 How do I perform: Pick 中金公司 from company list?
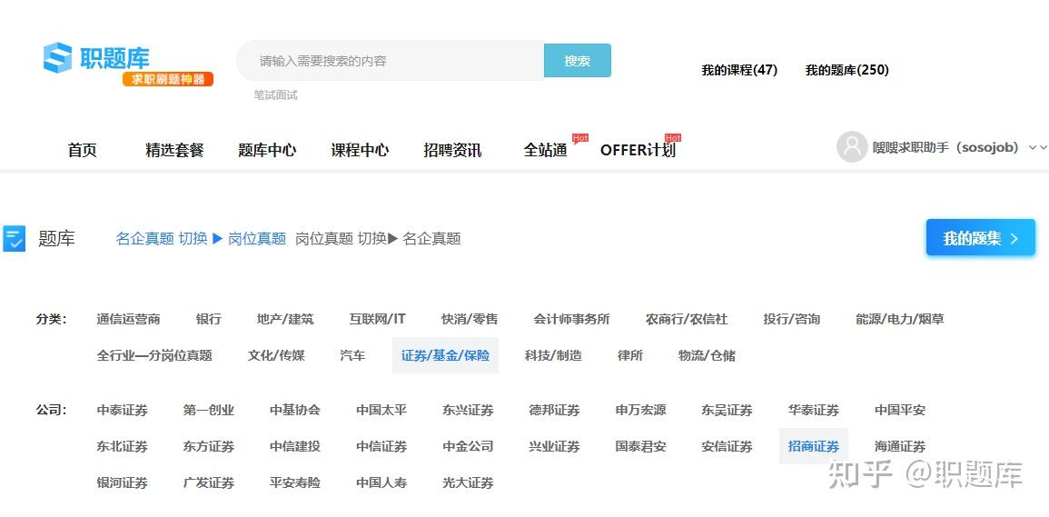(x=468, y=446)
